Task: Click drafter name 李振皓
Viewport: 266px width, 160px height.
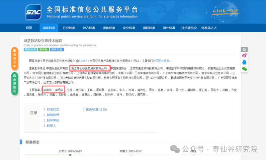Action: pos(47,90)
